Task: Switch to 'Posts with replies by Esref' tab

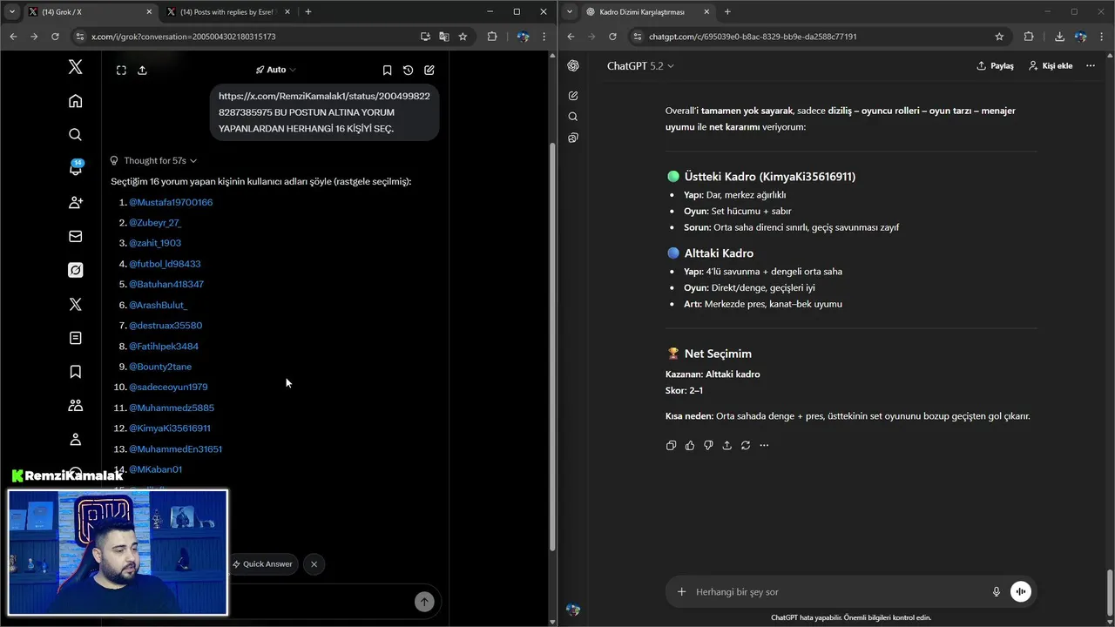Action: pos(228,11)
